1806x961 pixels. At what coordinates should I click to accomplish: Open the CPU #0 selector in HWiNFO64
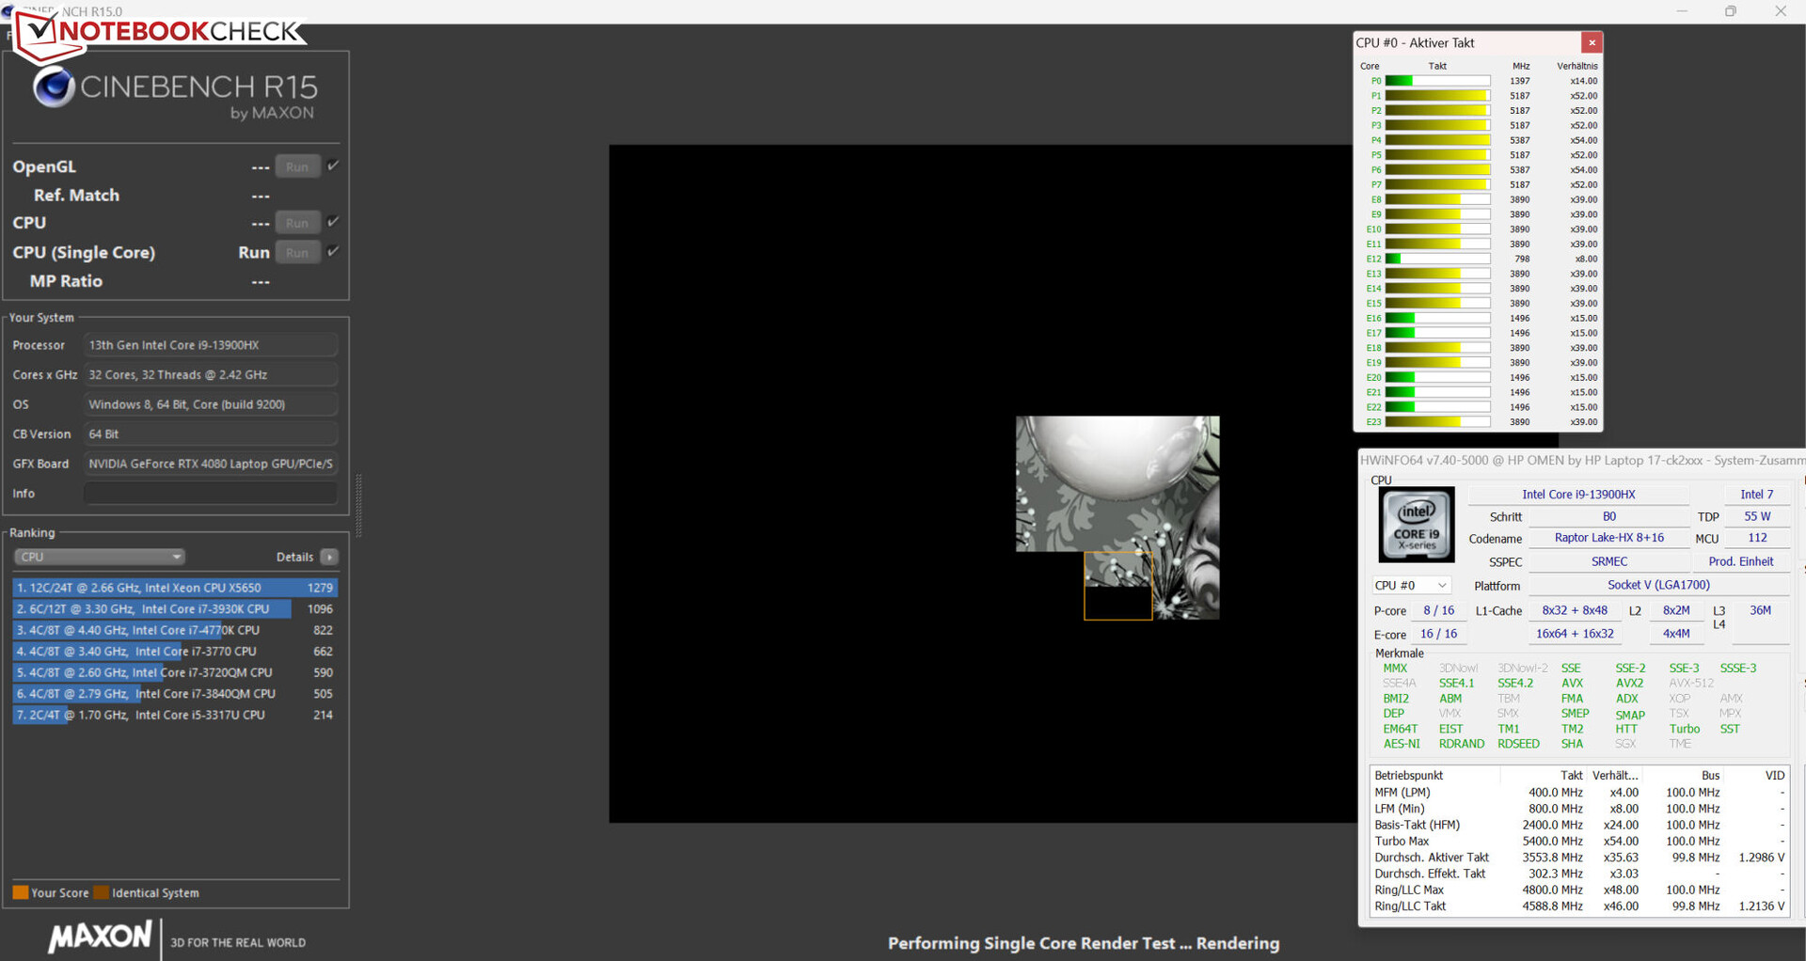click(1411, 585)
